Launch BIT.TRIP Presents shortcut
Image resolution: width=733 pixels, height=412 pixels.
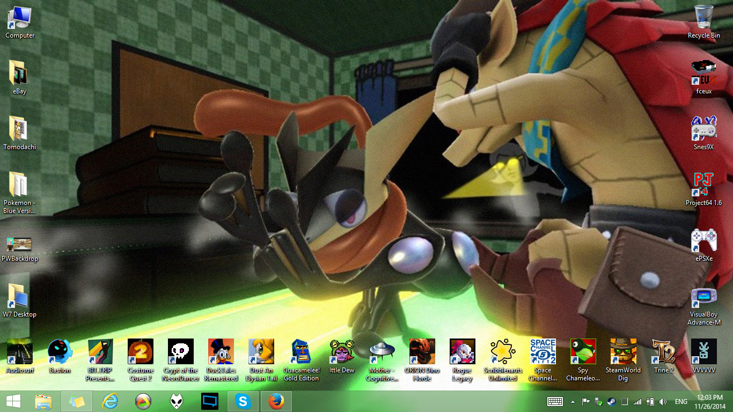pos(100,360)
